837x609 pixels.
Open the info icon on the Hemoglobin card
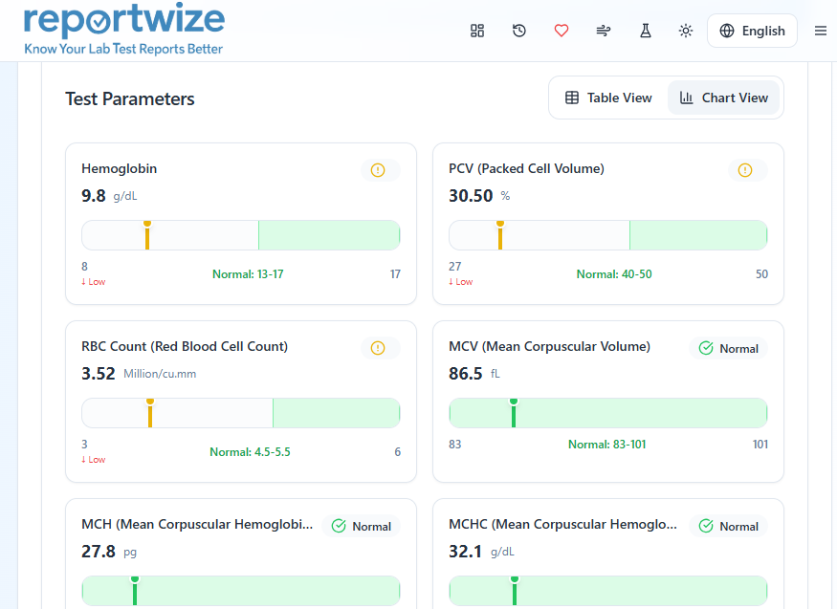[378, 169]
